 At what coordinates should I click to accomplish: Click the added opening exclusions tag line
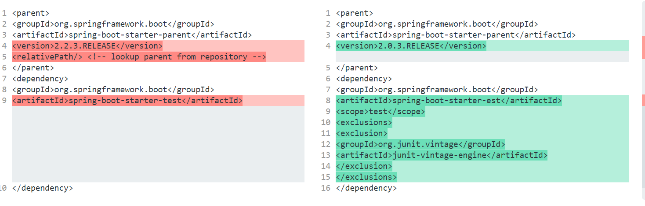pos(364,122)
